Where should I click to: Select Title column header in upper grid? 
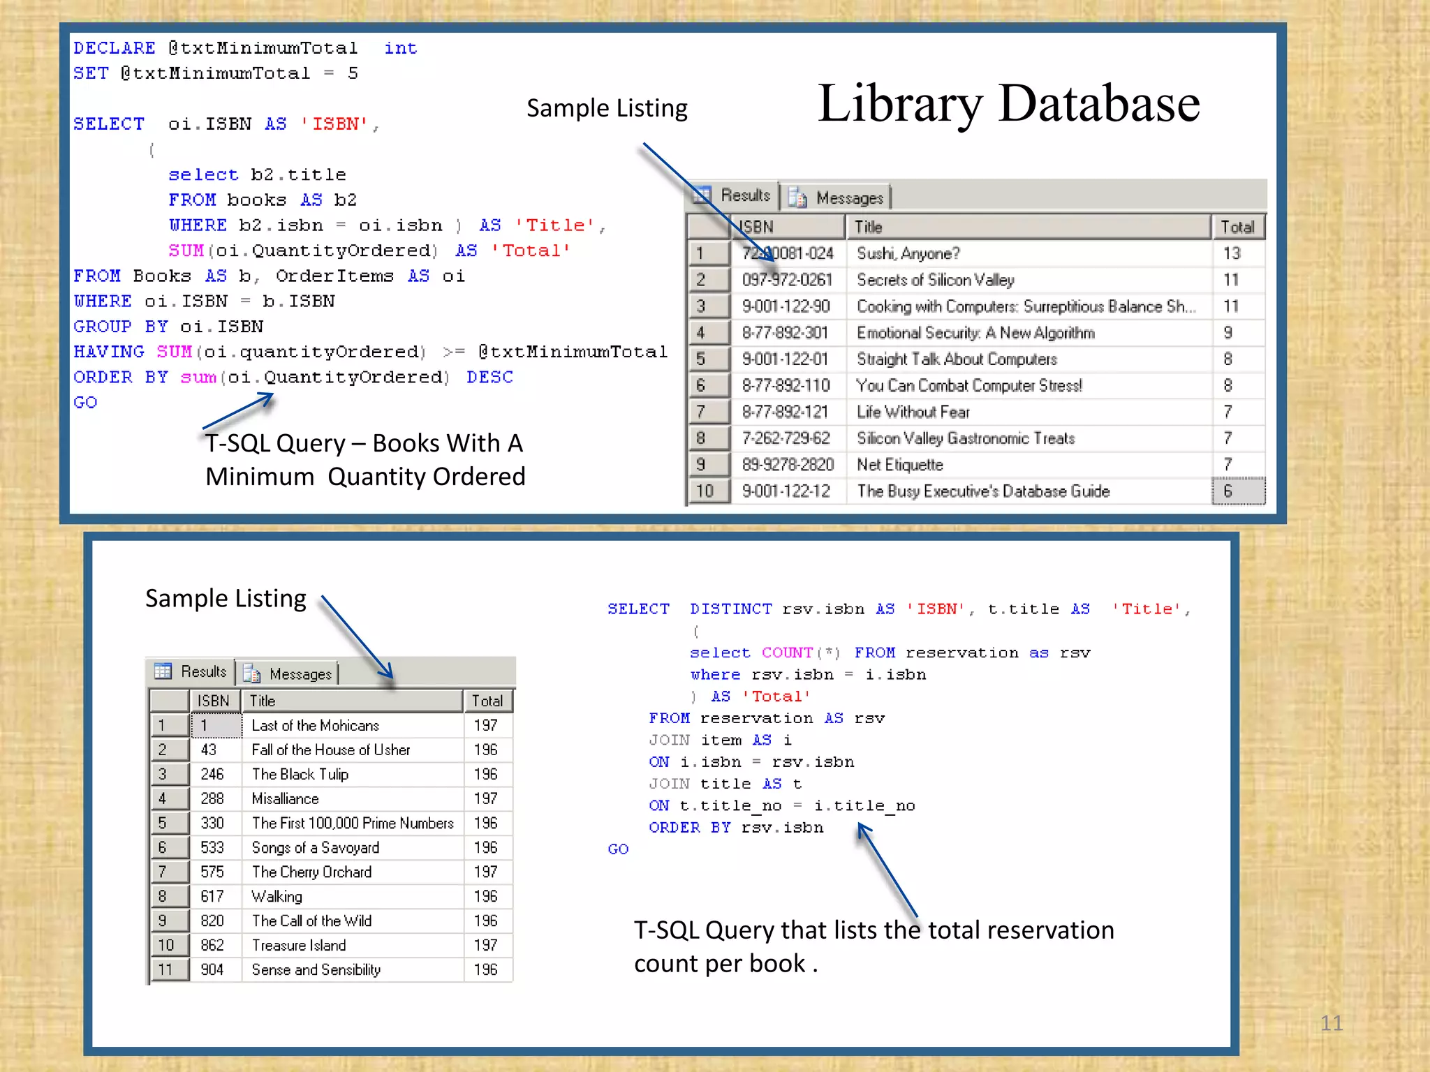pyautogui.click(x=1028, y=227)
